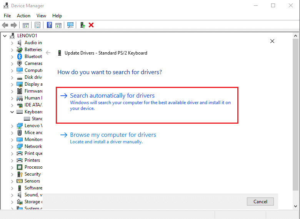Click the dialog's back arrow
Screen dimensions: 300x219
pyautogui.click(x=48, y=53)
